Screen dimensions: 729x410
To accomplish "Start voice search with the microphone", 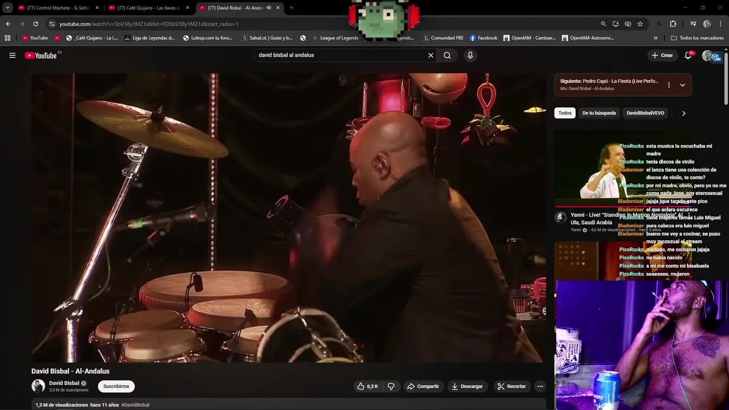I will tap(470, 55).
